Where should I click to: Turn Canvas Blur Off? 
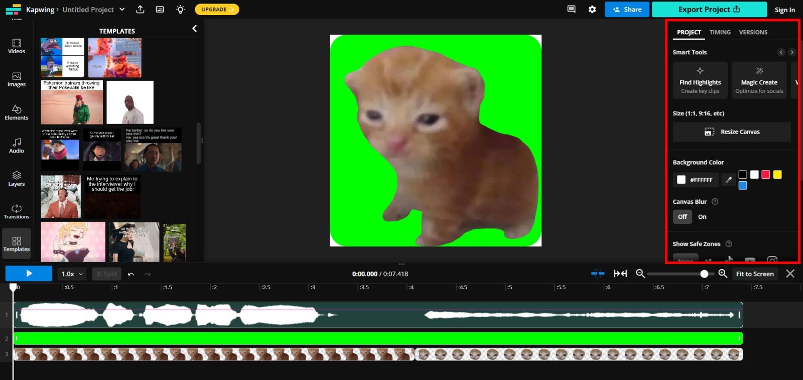[683, 217]
